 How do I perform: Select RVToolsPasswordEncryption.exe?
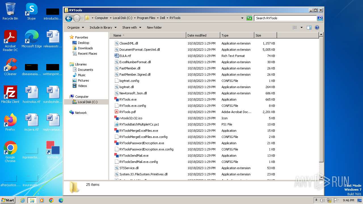[142, 143]
